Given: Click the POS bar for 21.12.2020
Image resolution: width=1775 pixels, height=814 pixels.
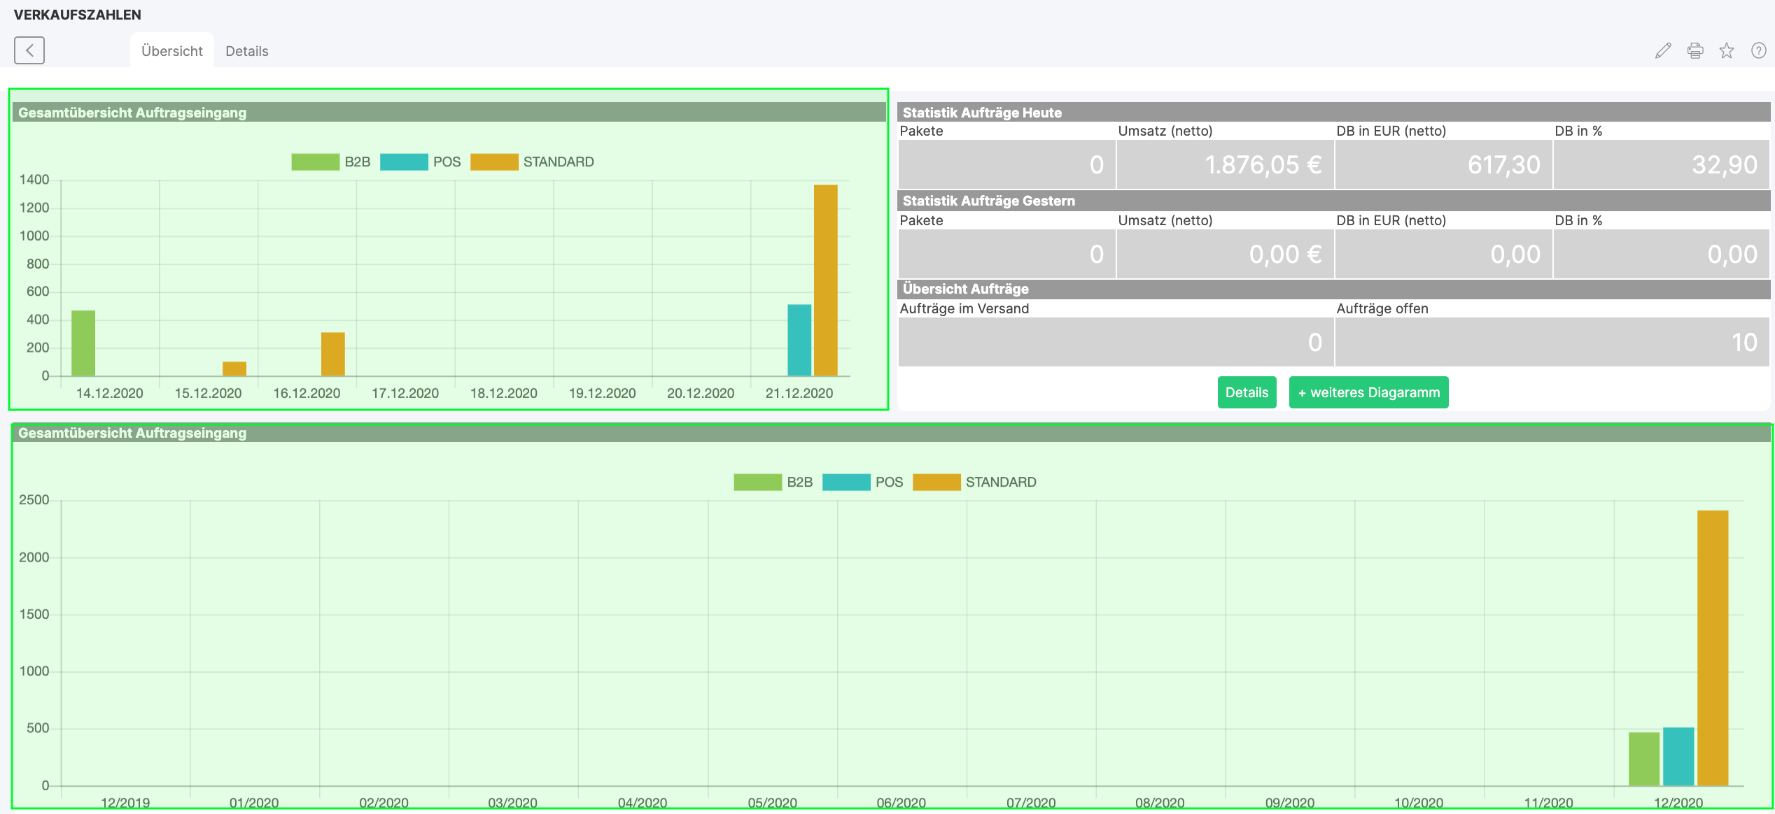Looking at the screenshot, I should (799, 341).
